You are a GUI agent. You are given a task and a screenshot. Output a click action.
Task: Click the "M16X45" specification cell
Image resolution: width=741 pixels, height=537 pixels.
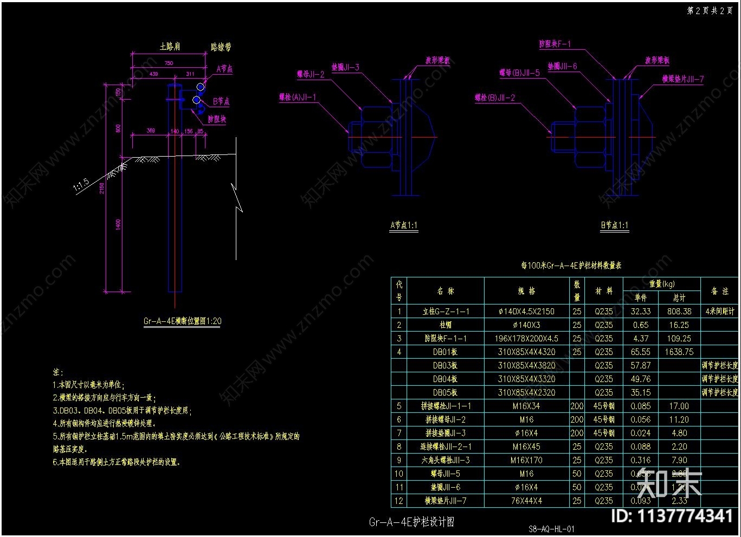526,447
